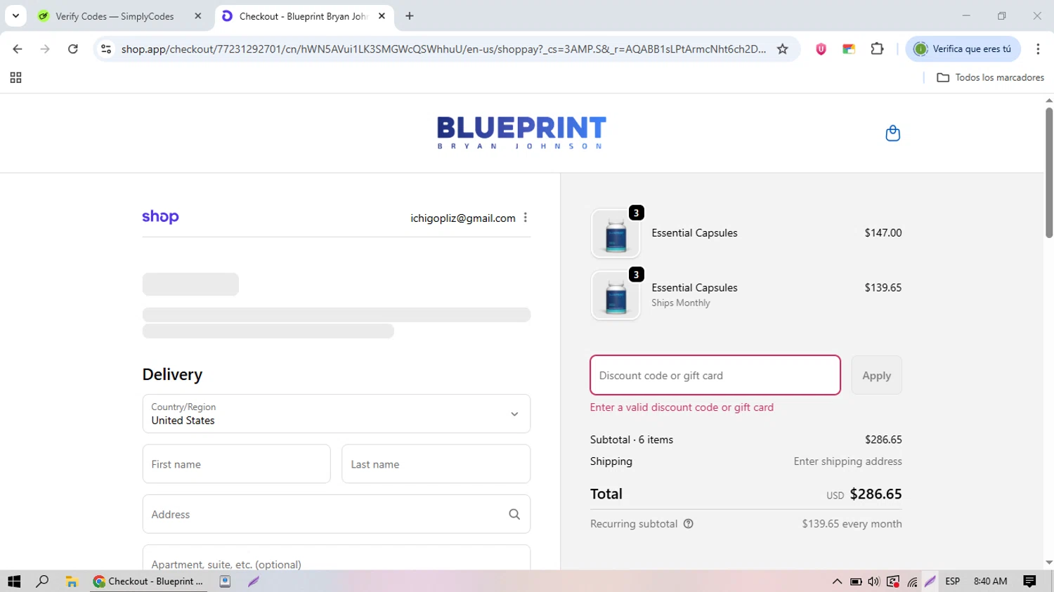Click the page vertical scrollbar thumb
1054x592 pixels.
(x=1048, y=172)
